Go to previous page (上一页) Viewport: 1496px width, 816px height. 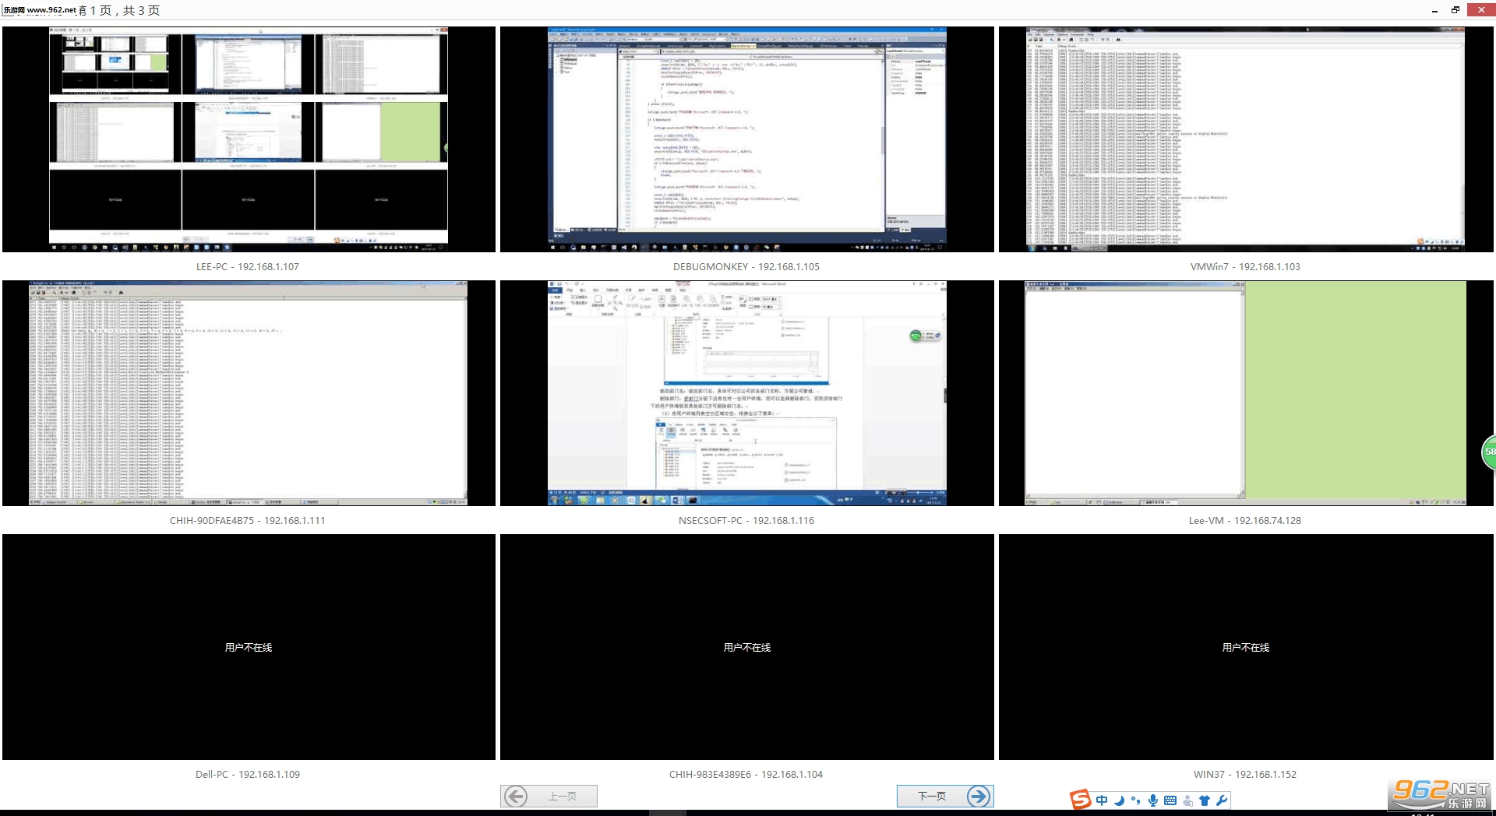(x=549, y=796)
